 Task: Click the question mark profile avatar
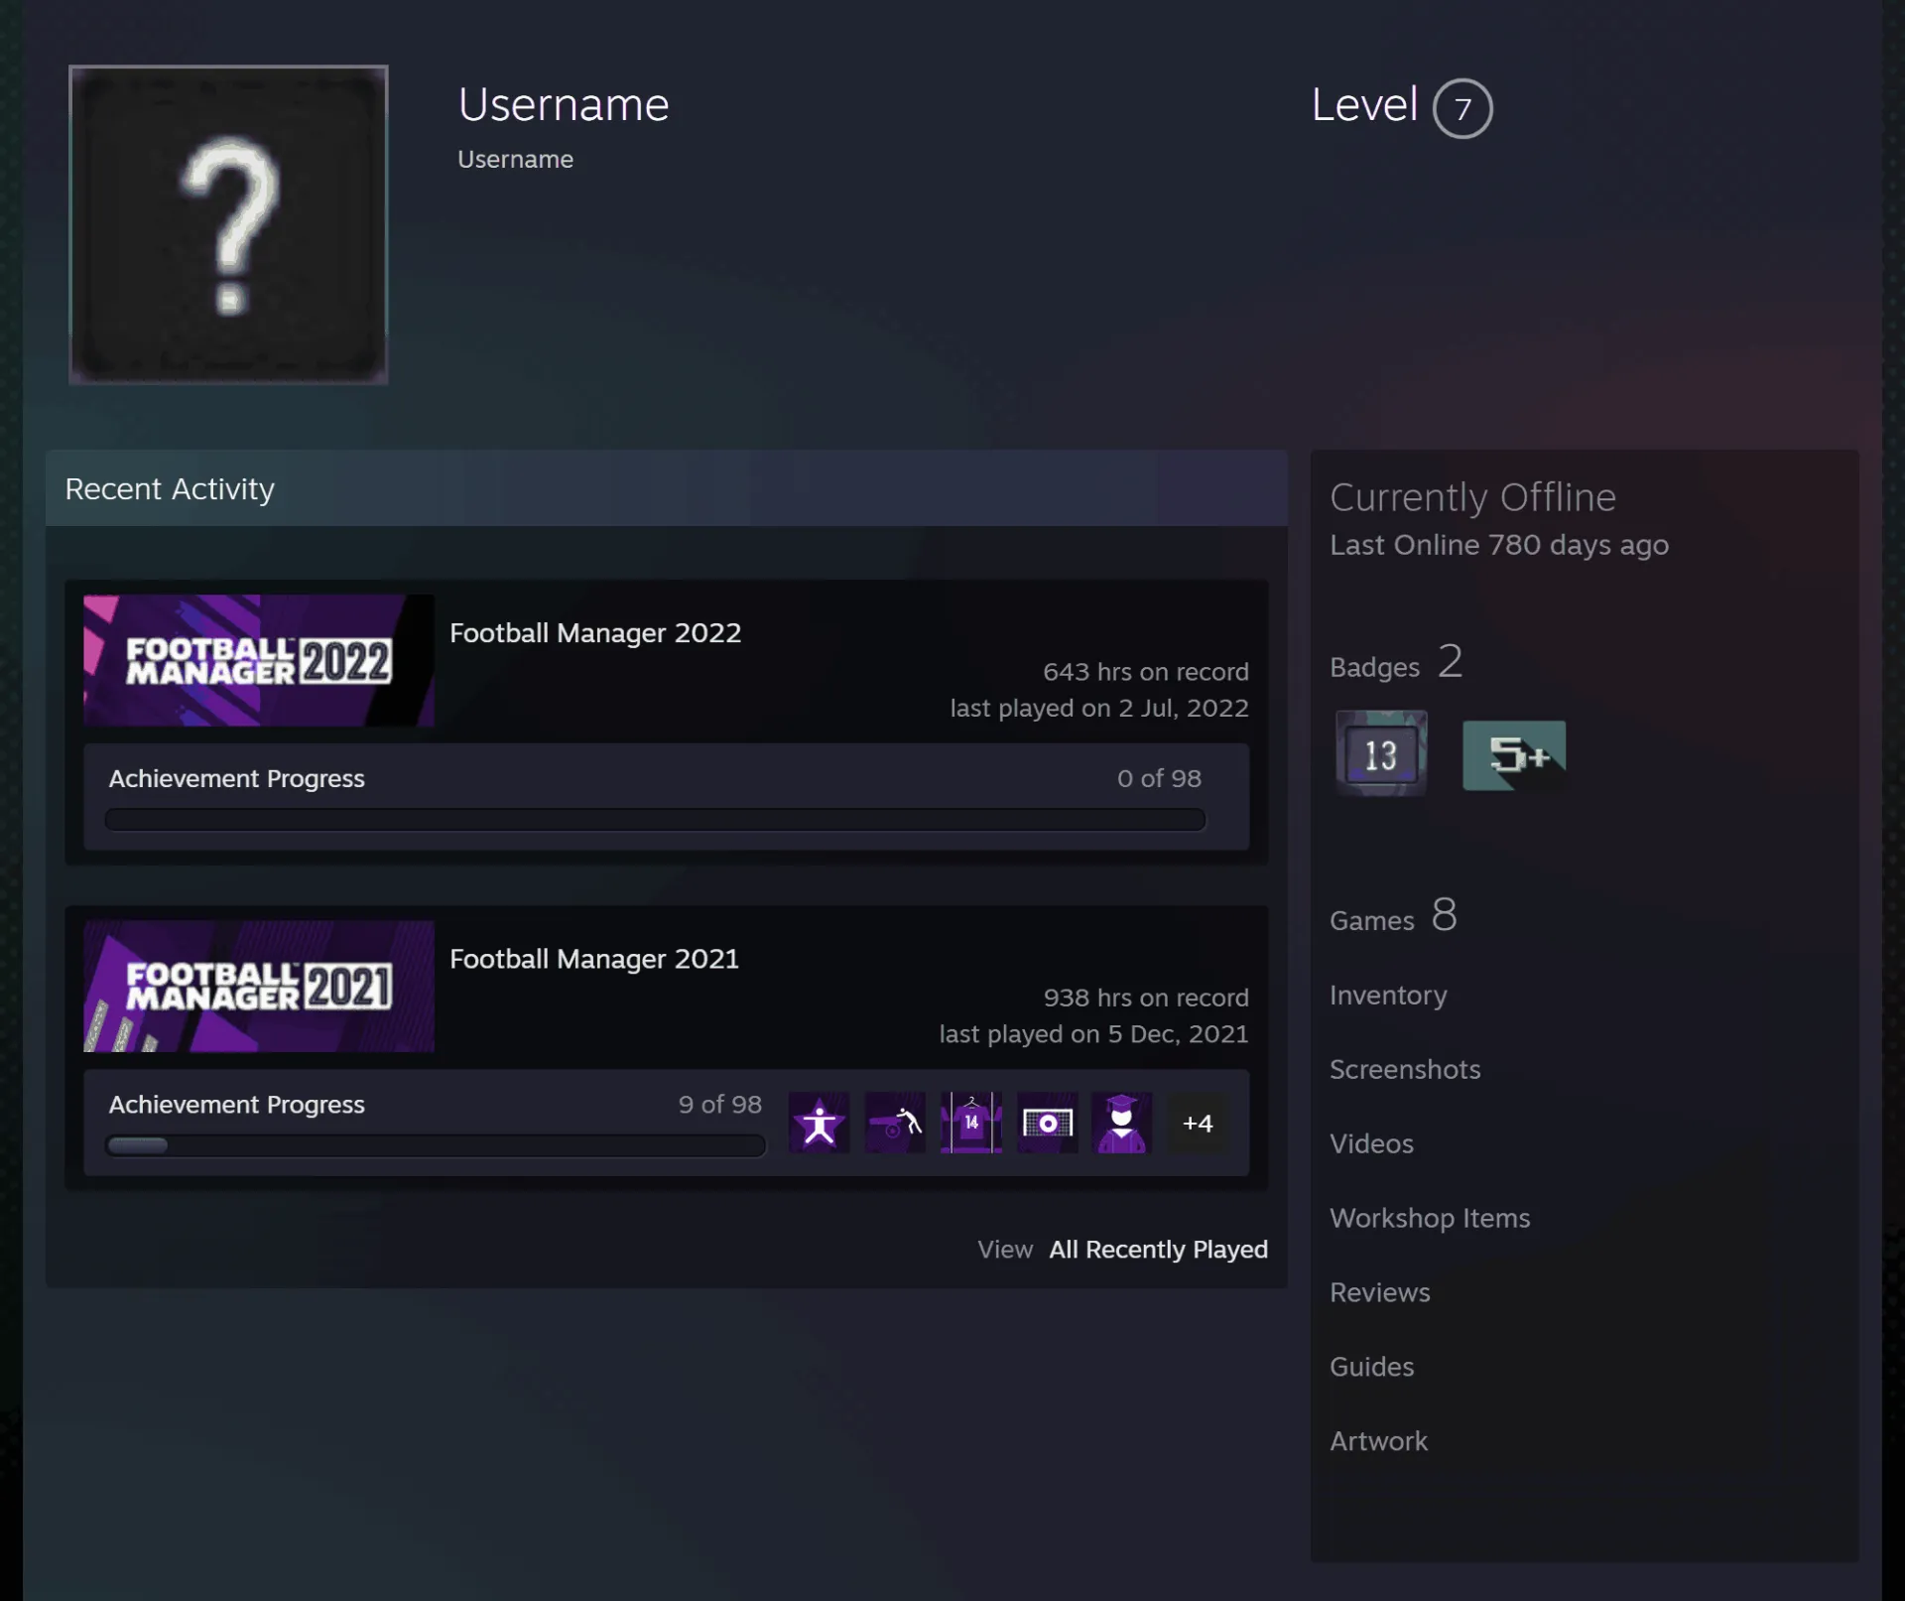[x=228, y=224]
